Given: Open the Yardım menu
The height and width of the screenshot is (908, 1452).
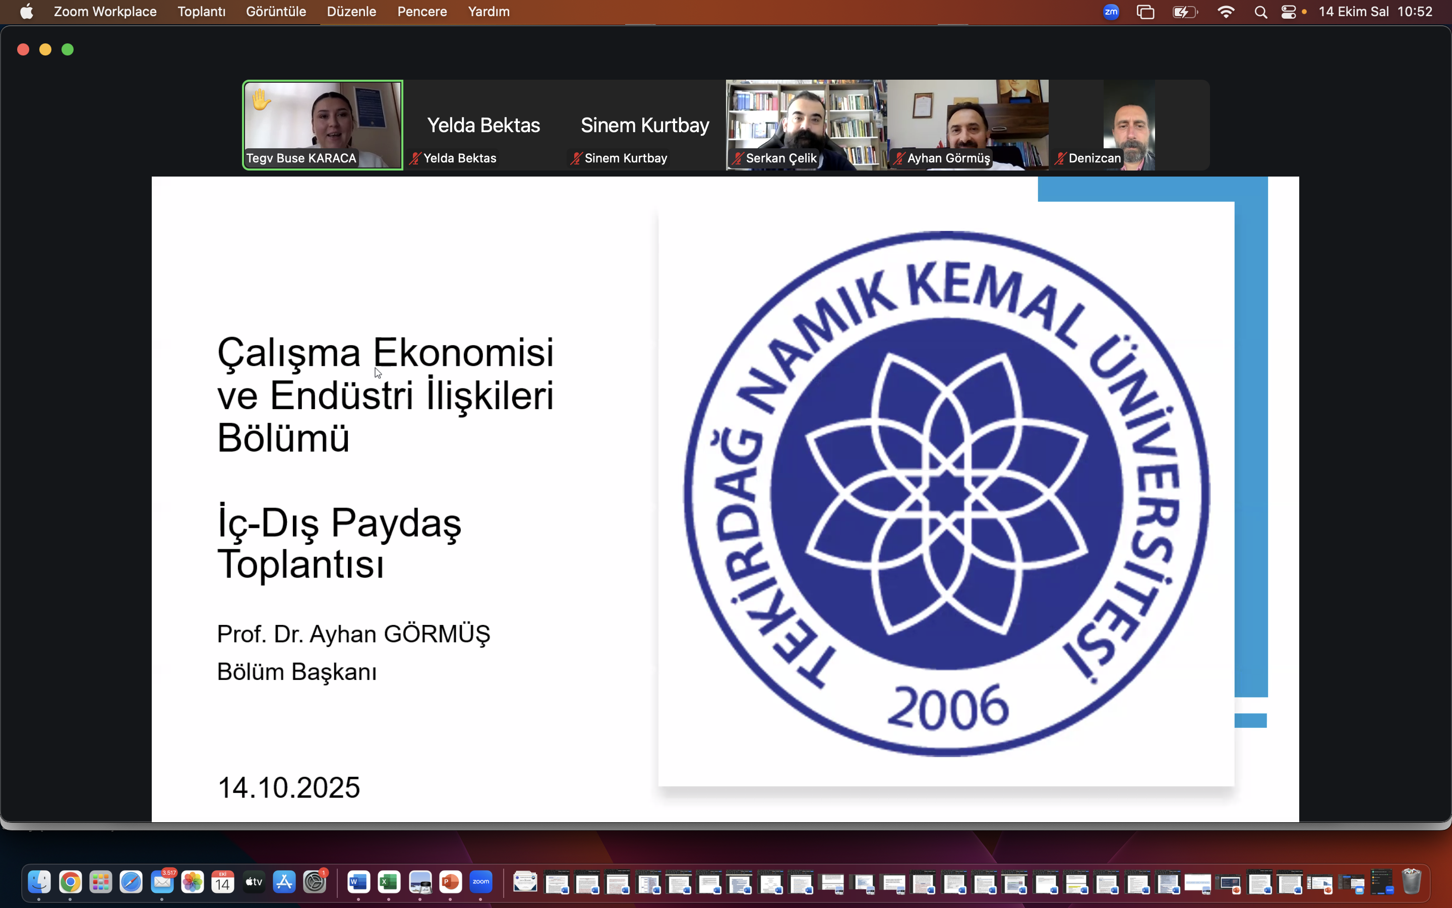Looking at the screenshot, I should [489, 12].
